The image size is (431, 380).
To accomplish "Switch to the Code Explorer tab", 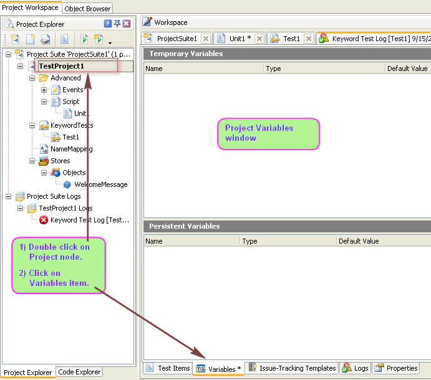I will pyautogui.click(x=79, y=372).
